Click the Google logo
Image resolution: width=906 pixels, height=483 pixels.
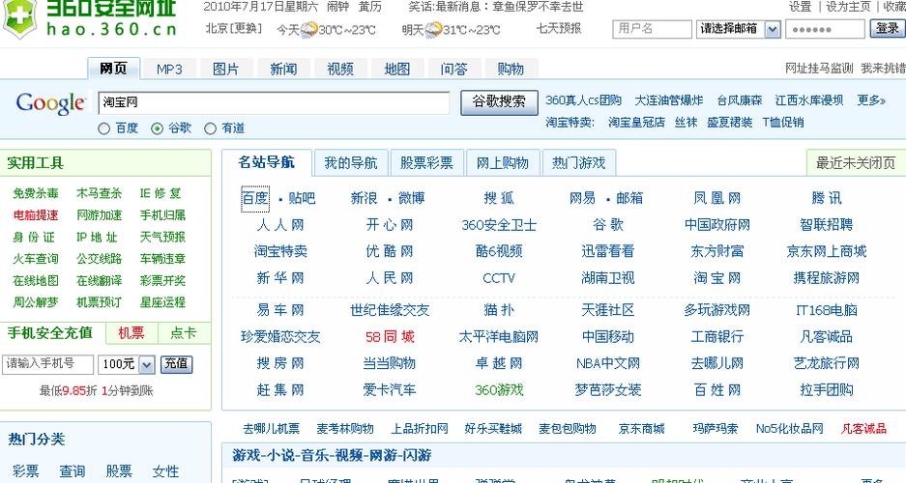pyautogui.click(x=51, y=104)
